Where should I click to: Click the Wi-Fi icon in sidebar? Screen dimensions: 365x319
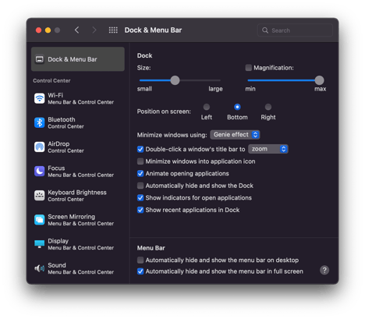pos(40,98)
